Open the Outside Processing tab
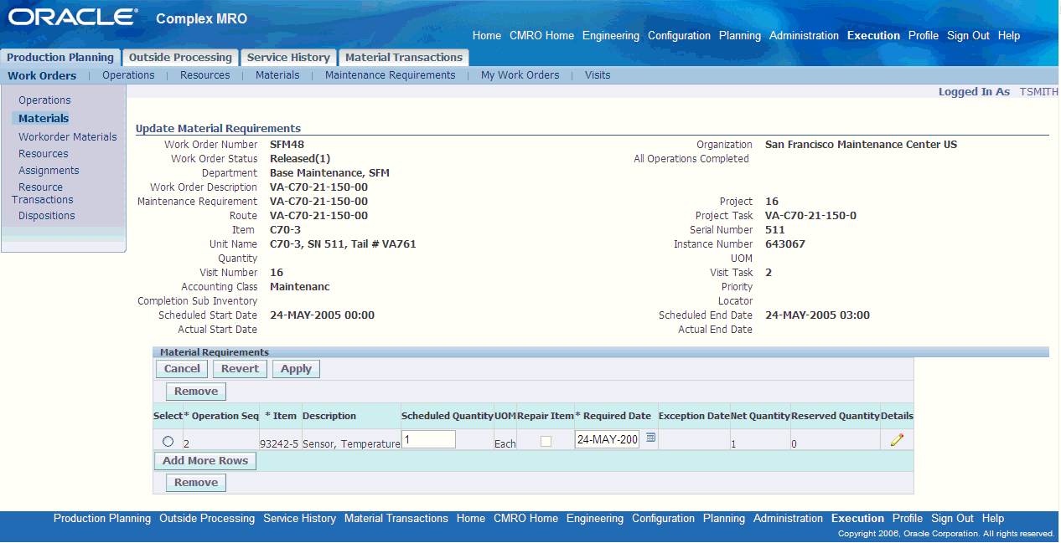Viewport: 1061px width, 543px height. 180,58
